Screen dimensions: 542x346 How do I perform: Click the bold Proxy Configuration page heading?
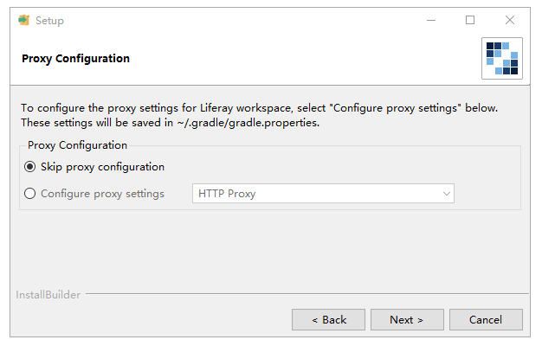(75, 59)
